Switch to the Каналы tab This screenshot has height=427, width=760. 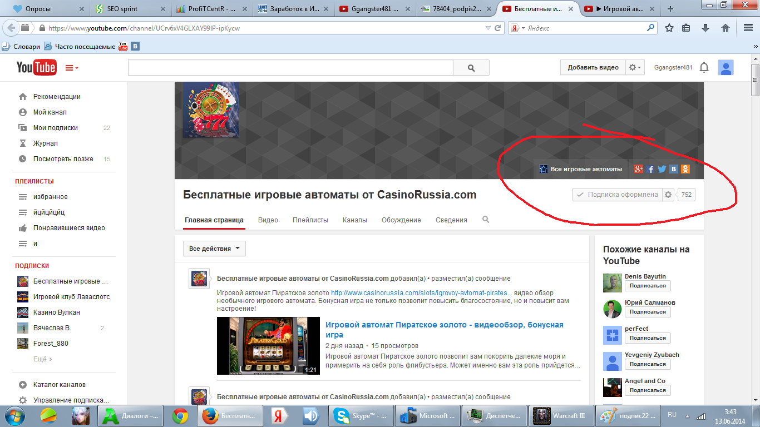tap(355, 220)
